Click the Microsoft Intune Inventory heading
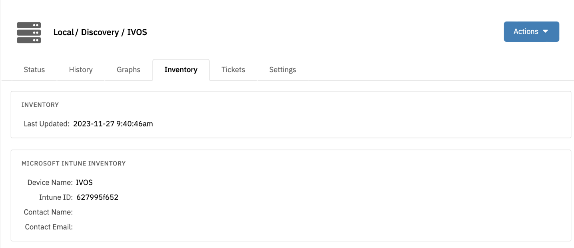 pyautogui.click(x=74, y=163)
